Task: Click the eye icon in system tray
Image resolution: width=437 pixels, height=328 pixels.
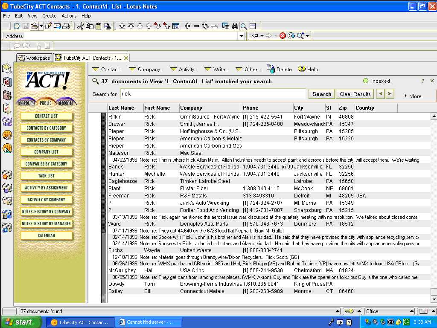Action: (x=391, y=322)
